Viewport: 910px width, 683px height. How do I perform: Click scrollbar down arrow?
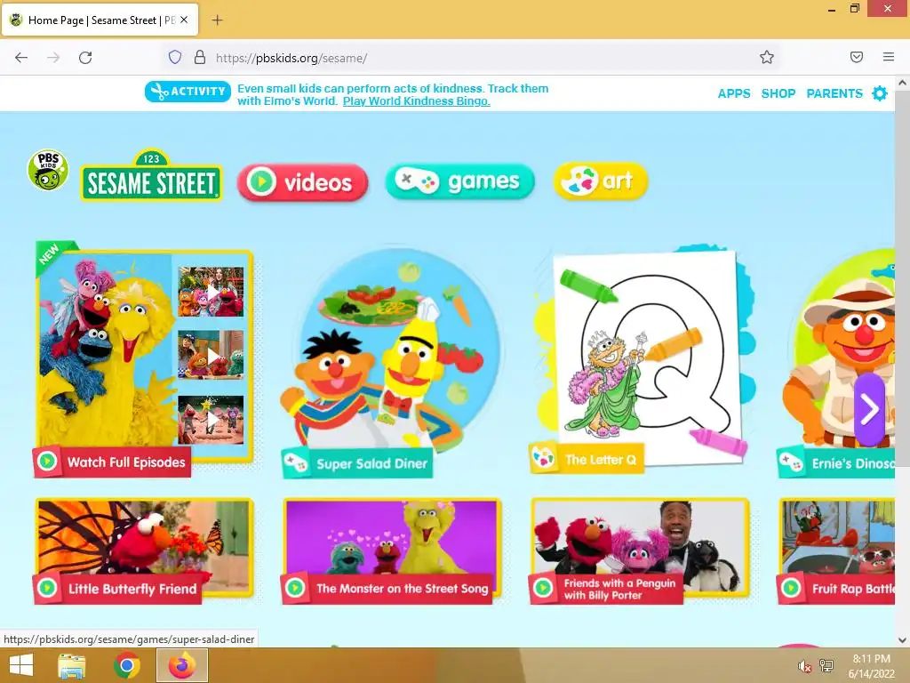pos(903,640)
